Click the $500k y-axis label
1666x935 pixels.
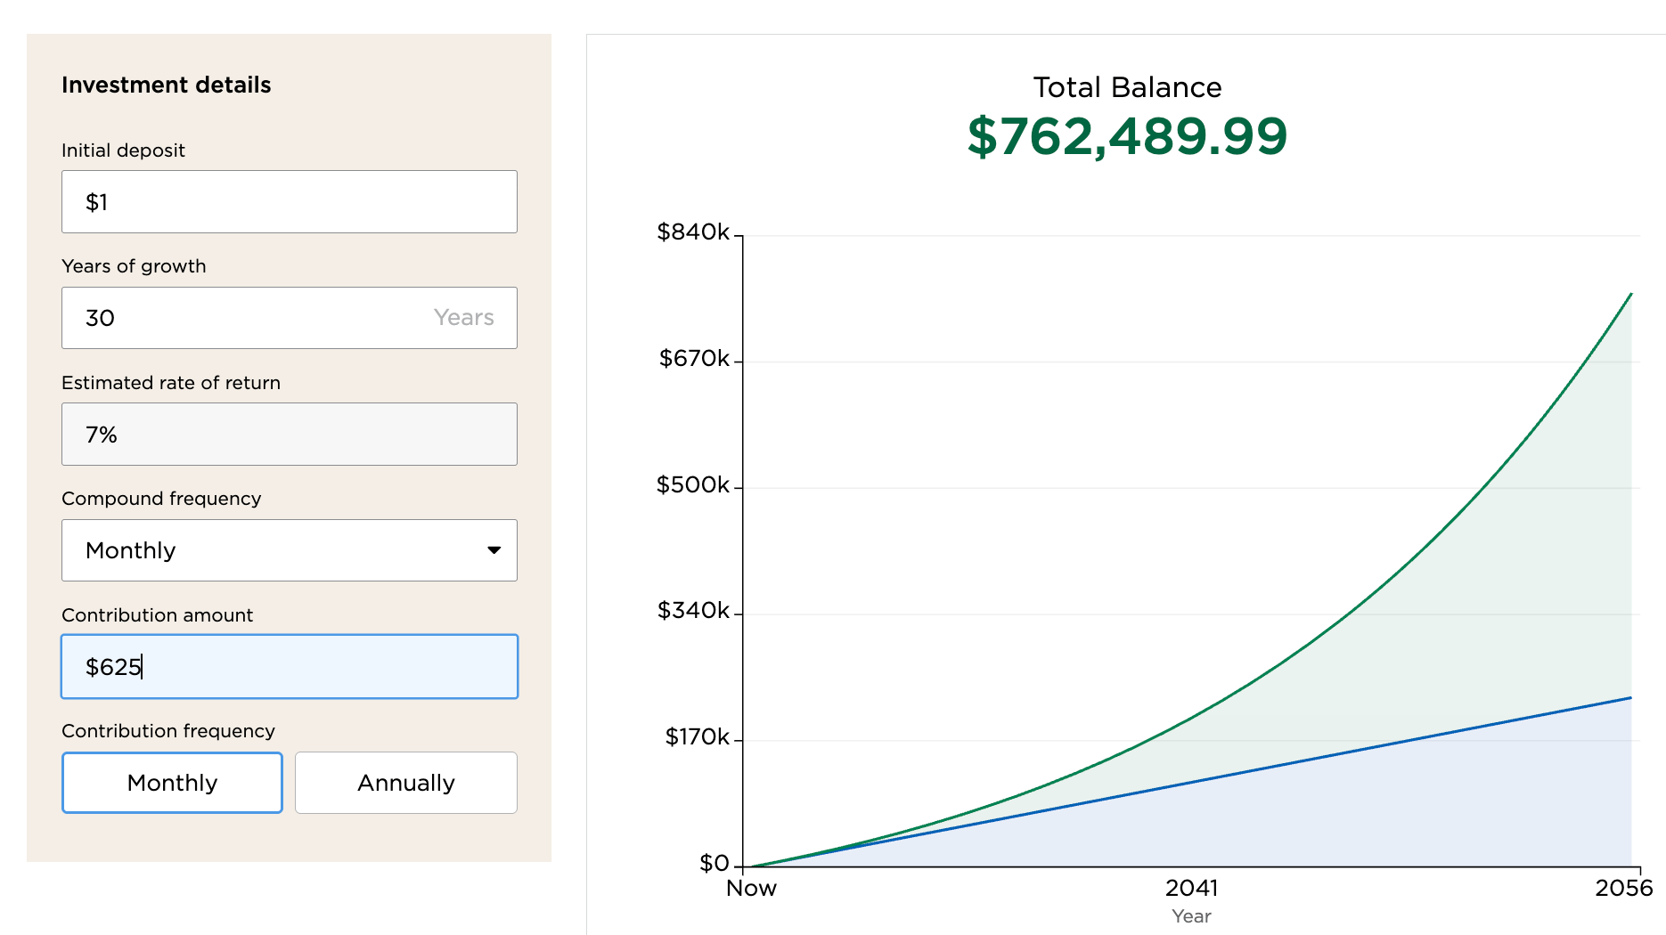coord(692,485)
